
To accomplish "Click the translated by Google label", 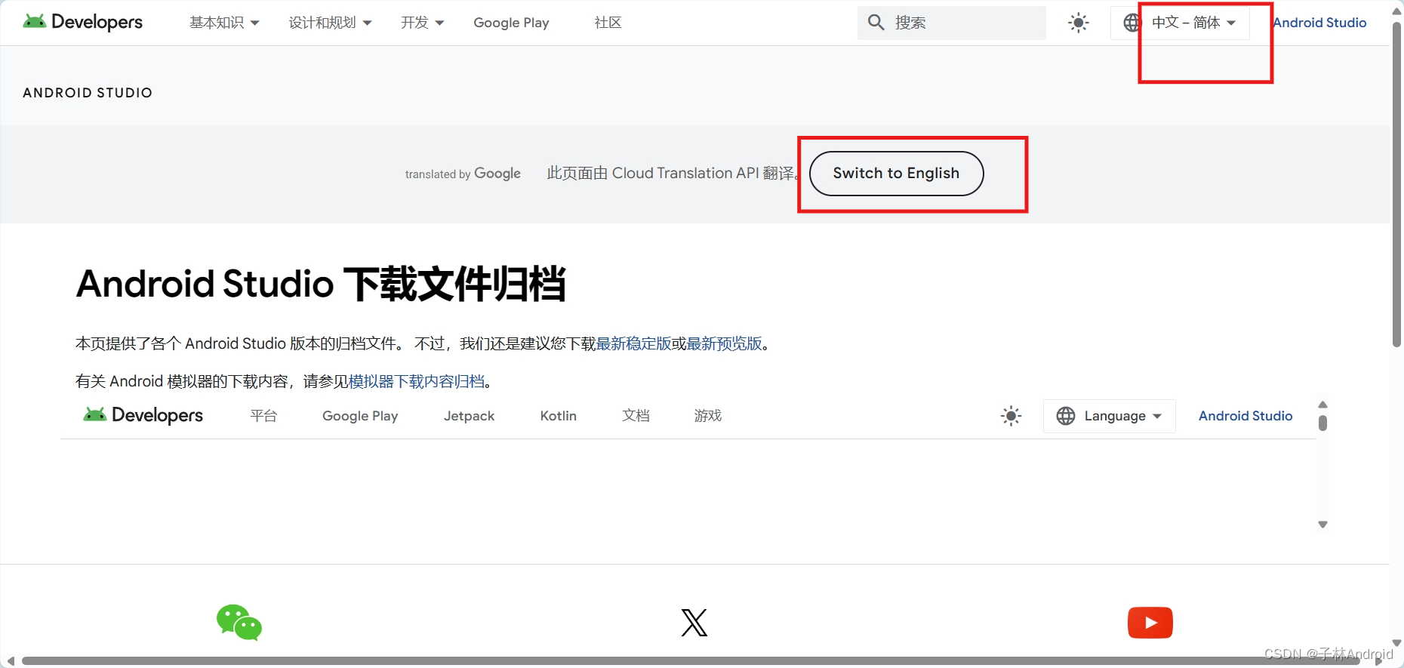I will tap(463, 174).
